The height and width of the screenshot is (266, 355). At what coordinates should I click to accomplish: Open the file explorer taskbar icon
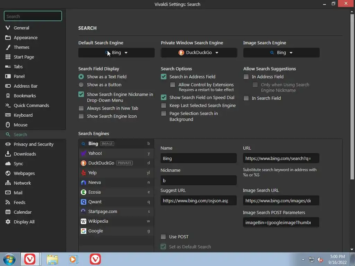coord(53,259)
